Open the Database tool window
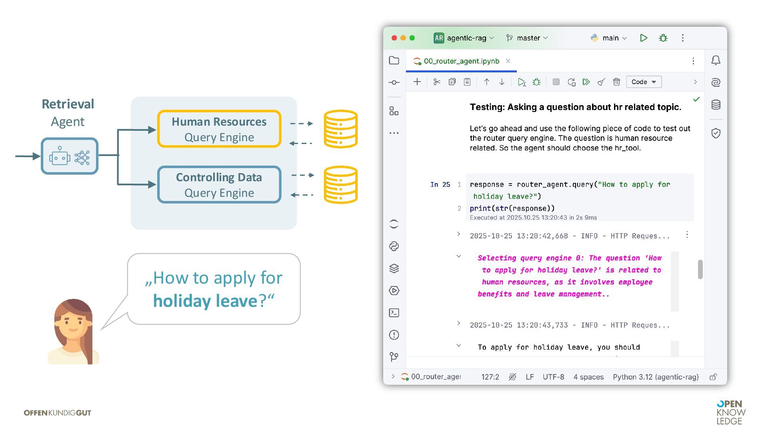Image resolution: width=768 pixels, height=432 pixels. pos(716,105)
